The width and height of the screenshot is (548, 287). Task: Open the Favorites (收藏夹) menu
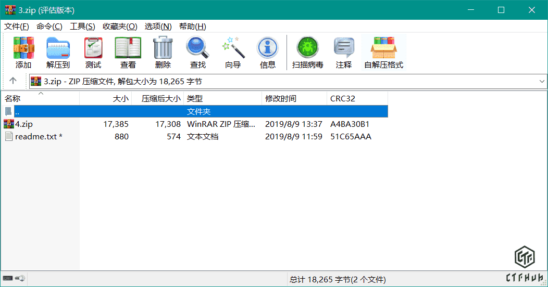[x=120, y=27]
